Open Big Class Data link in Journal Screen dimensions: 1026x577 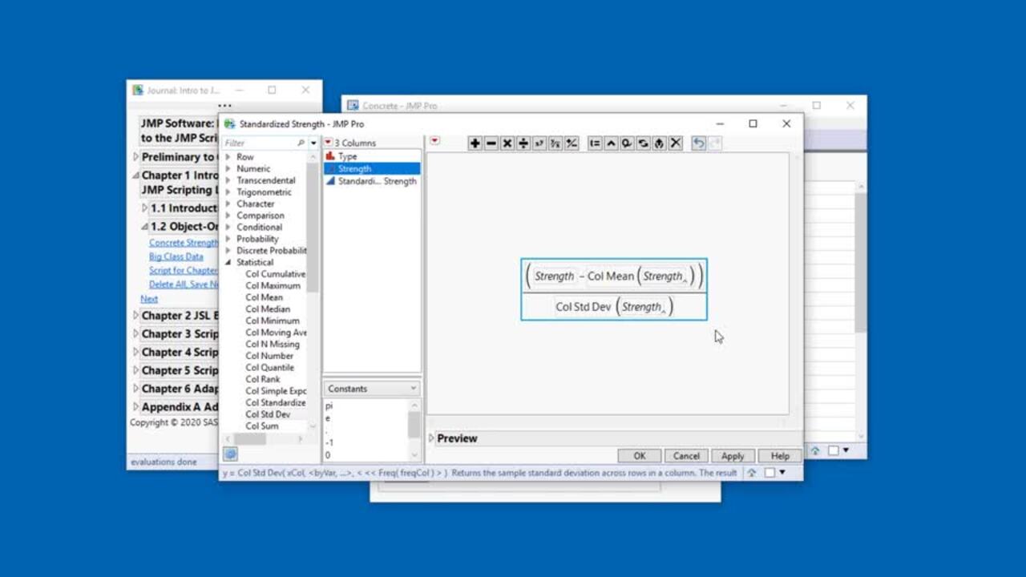pos(176,256)
